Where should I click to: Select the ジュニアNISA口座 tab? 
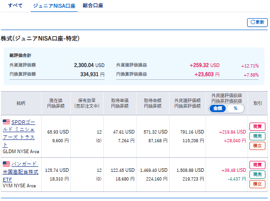click(x=54, y=6)
